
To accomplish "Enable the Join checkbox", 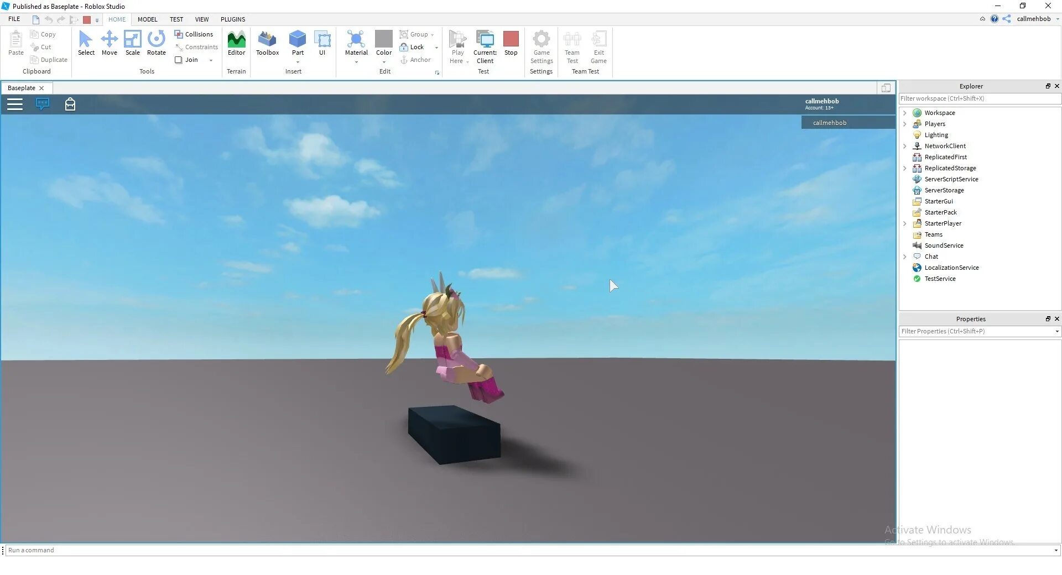I will click(179, 60).
